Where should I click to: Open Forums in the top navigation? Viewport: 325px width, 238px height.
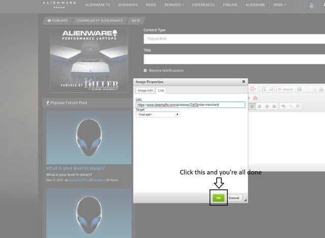point(230,5)
